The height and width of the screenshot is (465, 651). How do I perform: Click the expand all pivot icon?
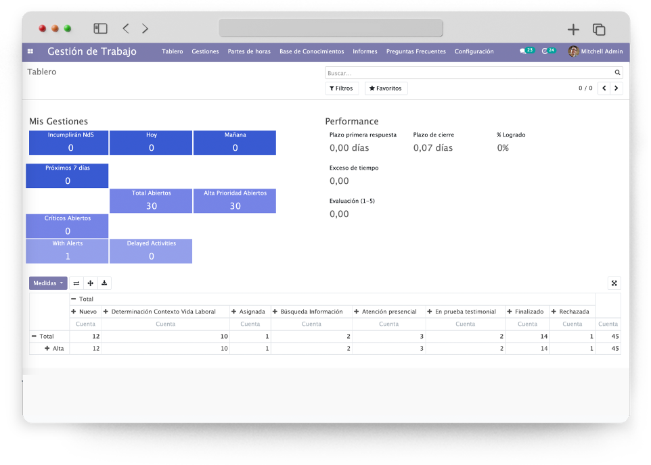click(91, 283)
